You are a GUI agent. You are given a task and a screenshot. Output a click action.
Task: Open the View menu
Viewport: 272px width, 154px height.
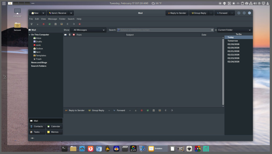pyautogui.click(x=43, y=19)
